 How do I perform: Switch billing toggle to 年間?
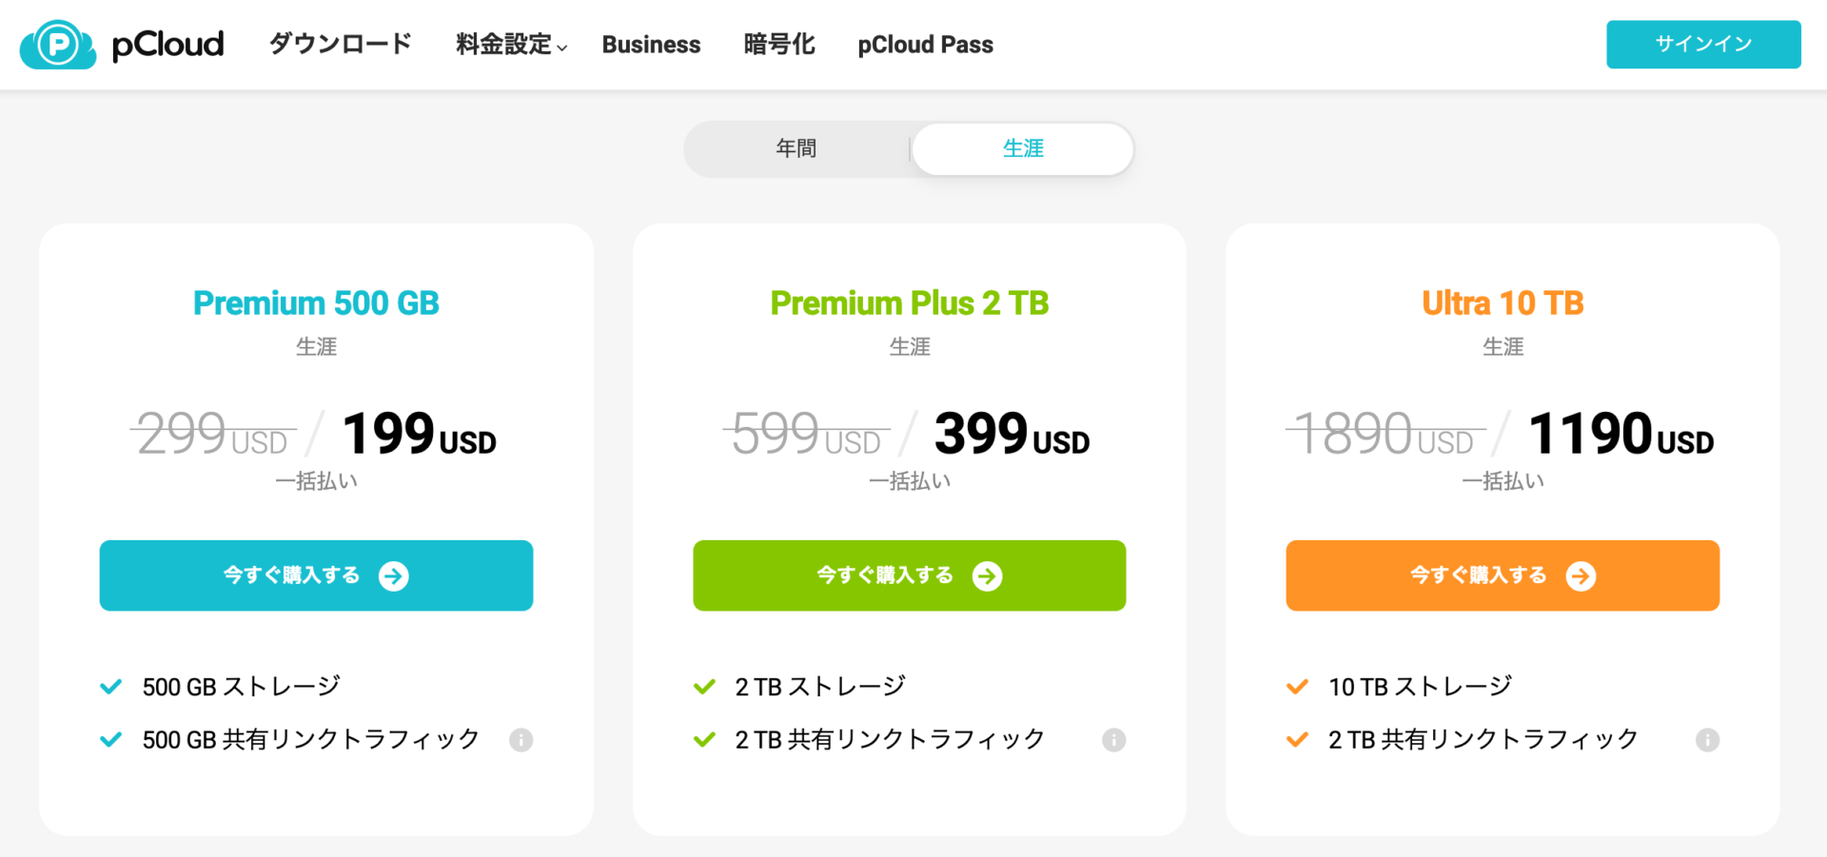tap(796, 148)
